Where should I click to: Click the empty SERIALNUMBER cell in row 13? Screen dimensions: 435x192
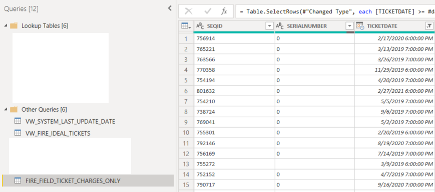point(314,164)
